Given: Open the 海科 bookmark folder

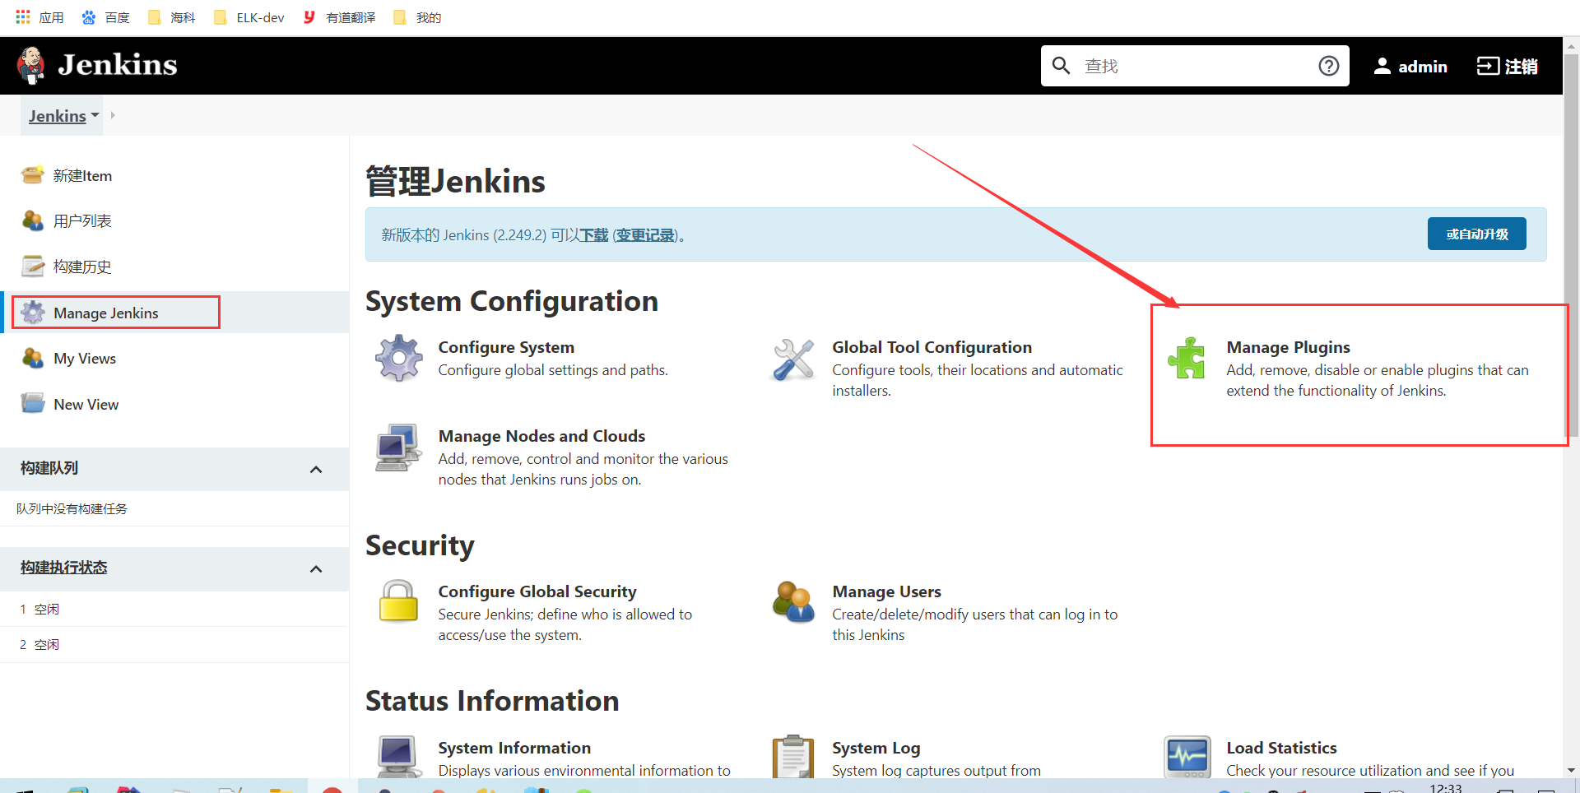Looking at the screenshot, I should point(171,17).
